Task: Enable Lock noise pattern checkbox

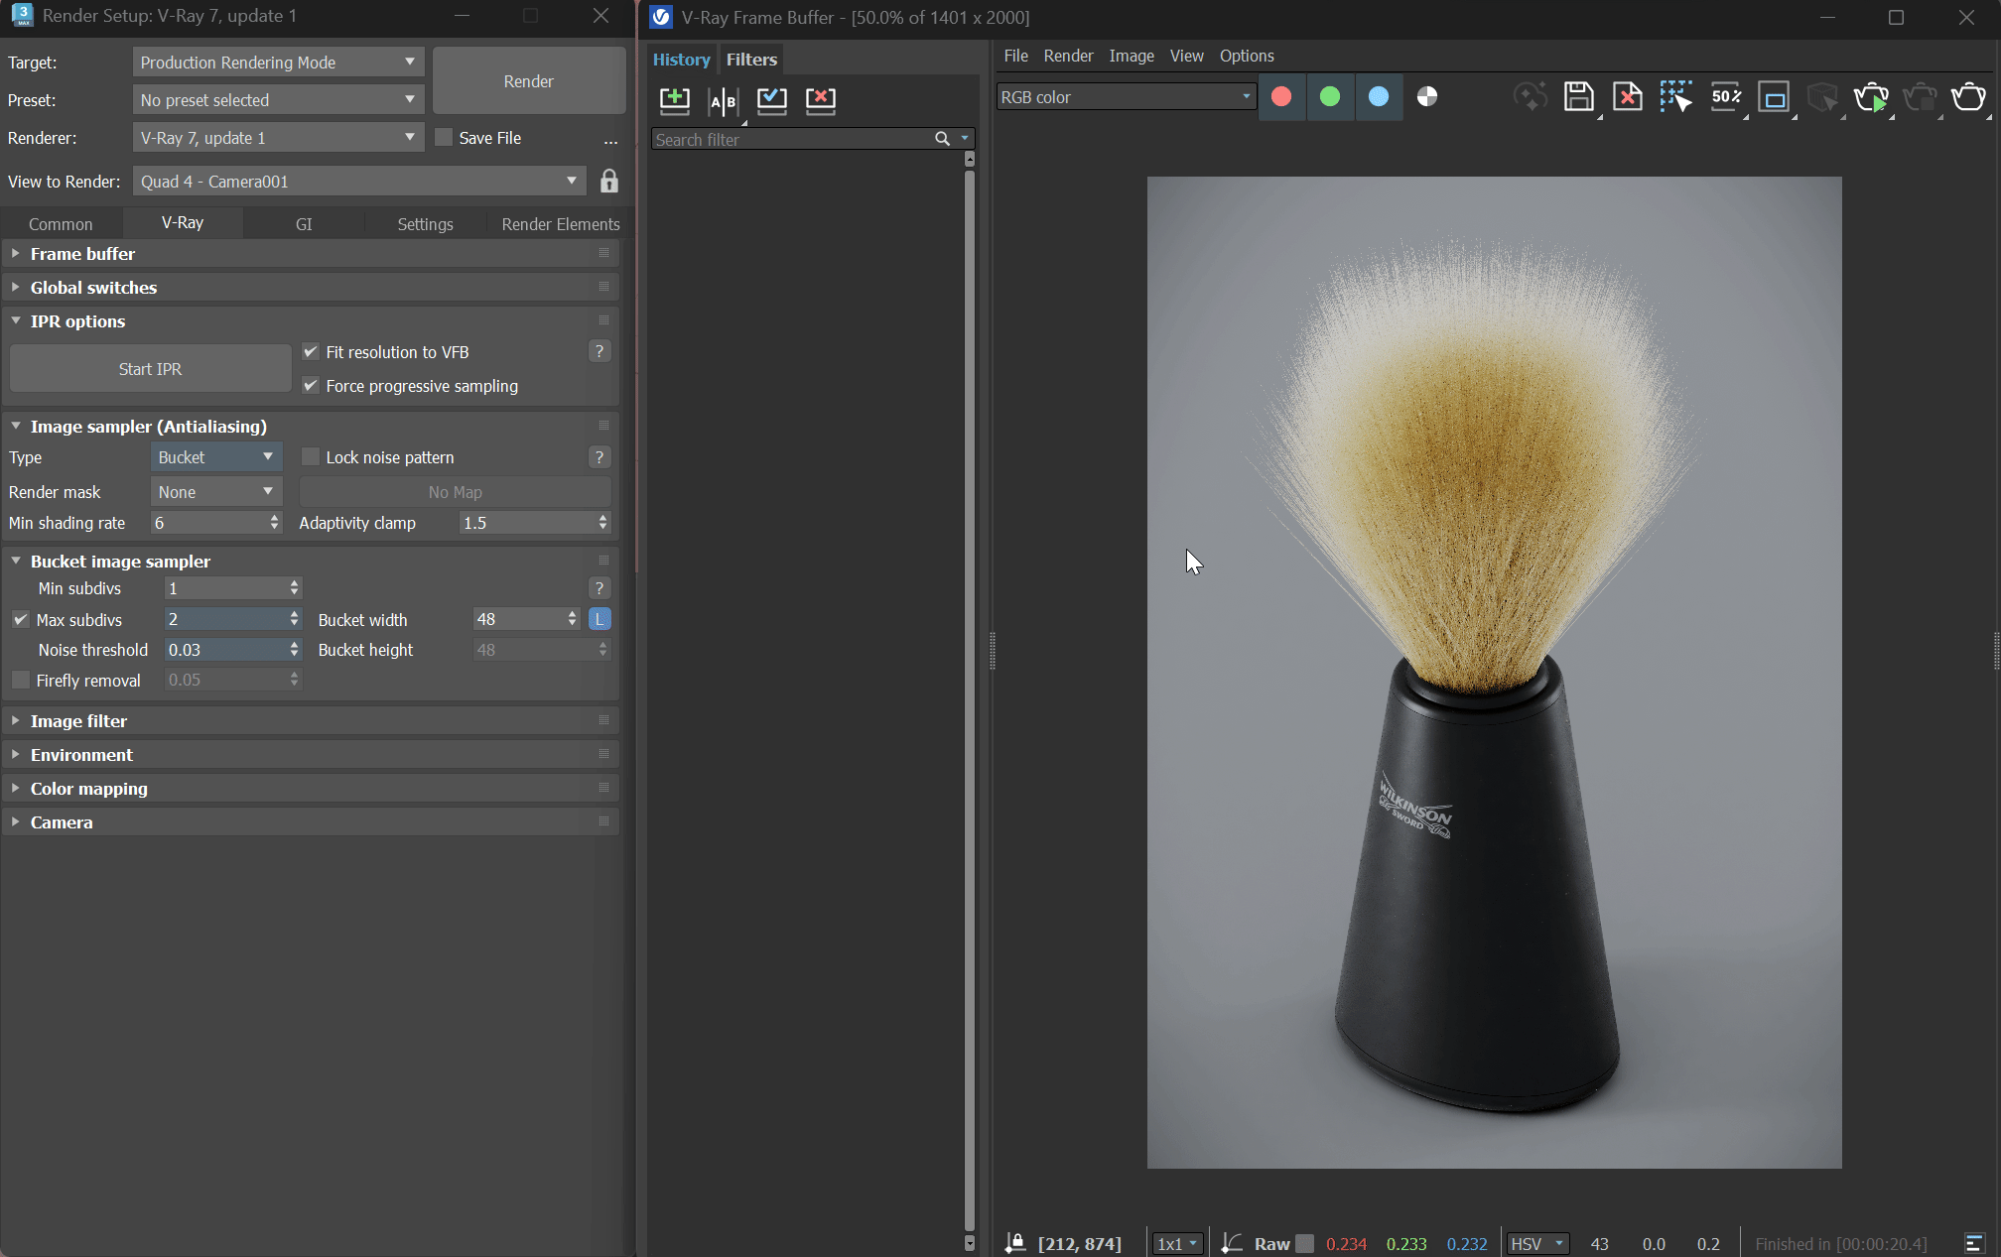Action: tap(311, 457)
